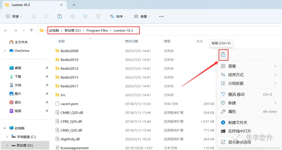The image size is (282, 150).
Task: Click the Copy icon in toolbar
Action: coord(46,16)
